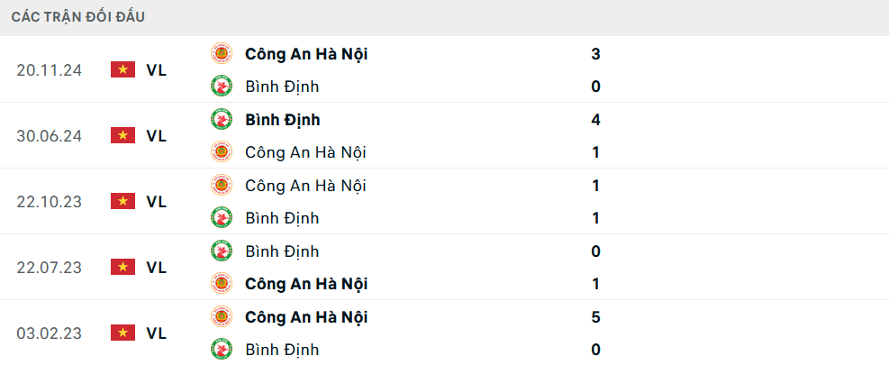
Task: Click the VL league label on 22.07.23
Action: click(157, 268)
